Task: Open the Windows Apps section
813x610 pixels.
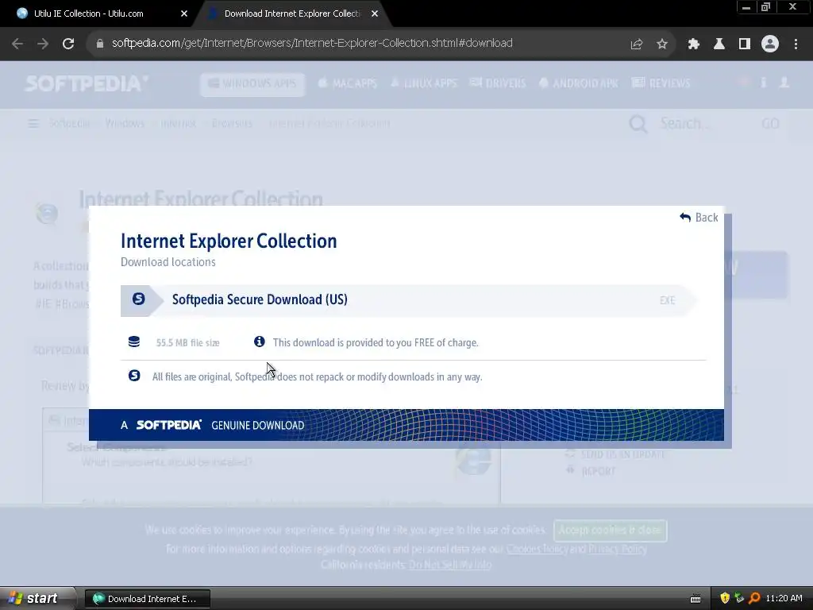Action: coord(252,83)
